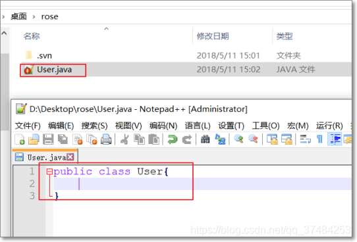
Task: Click the Zoom Out icon
Action: point(253,139)
